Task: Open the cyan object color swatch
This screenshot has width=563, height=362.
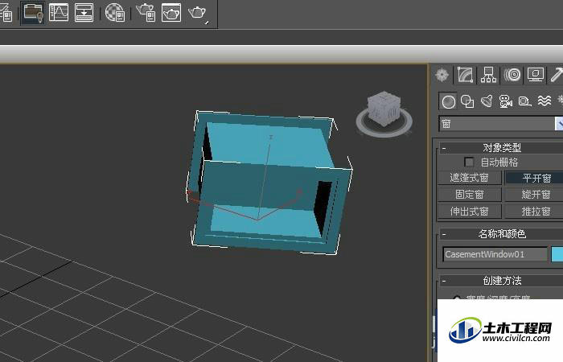Action: point(557,254)
